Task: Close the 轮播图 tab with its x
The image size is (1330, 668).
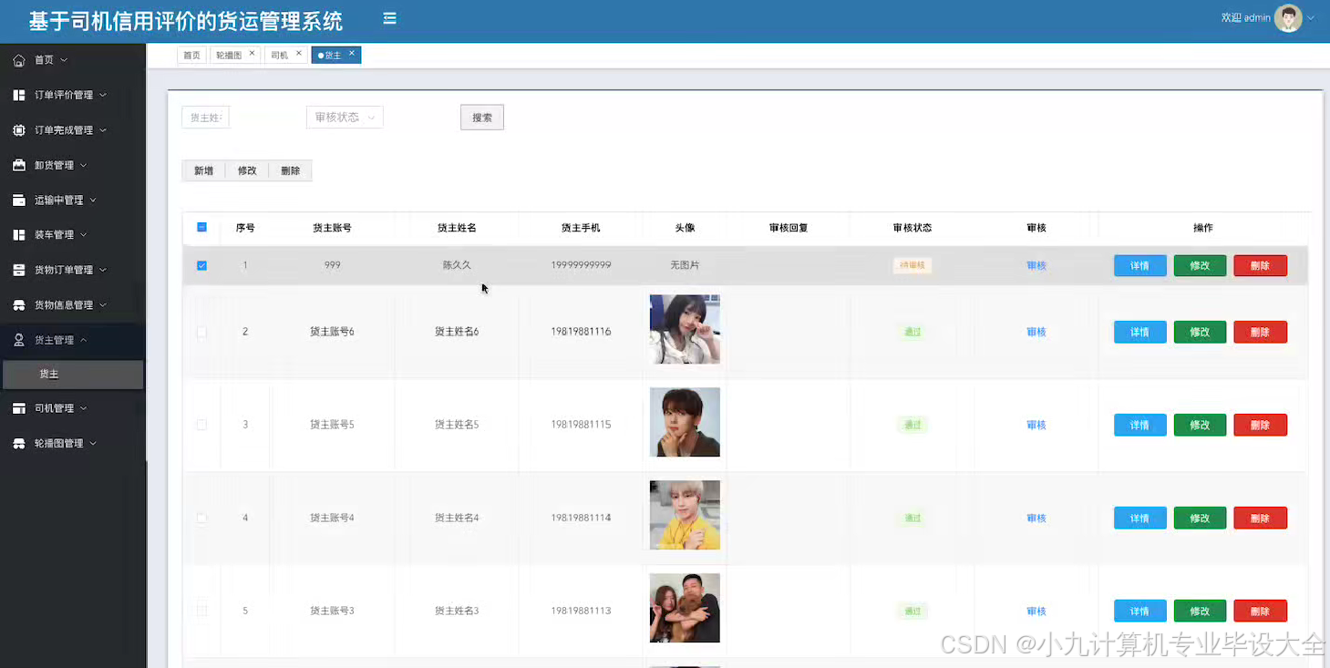Action: tap(253, 54)
